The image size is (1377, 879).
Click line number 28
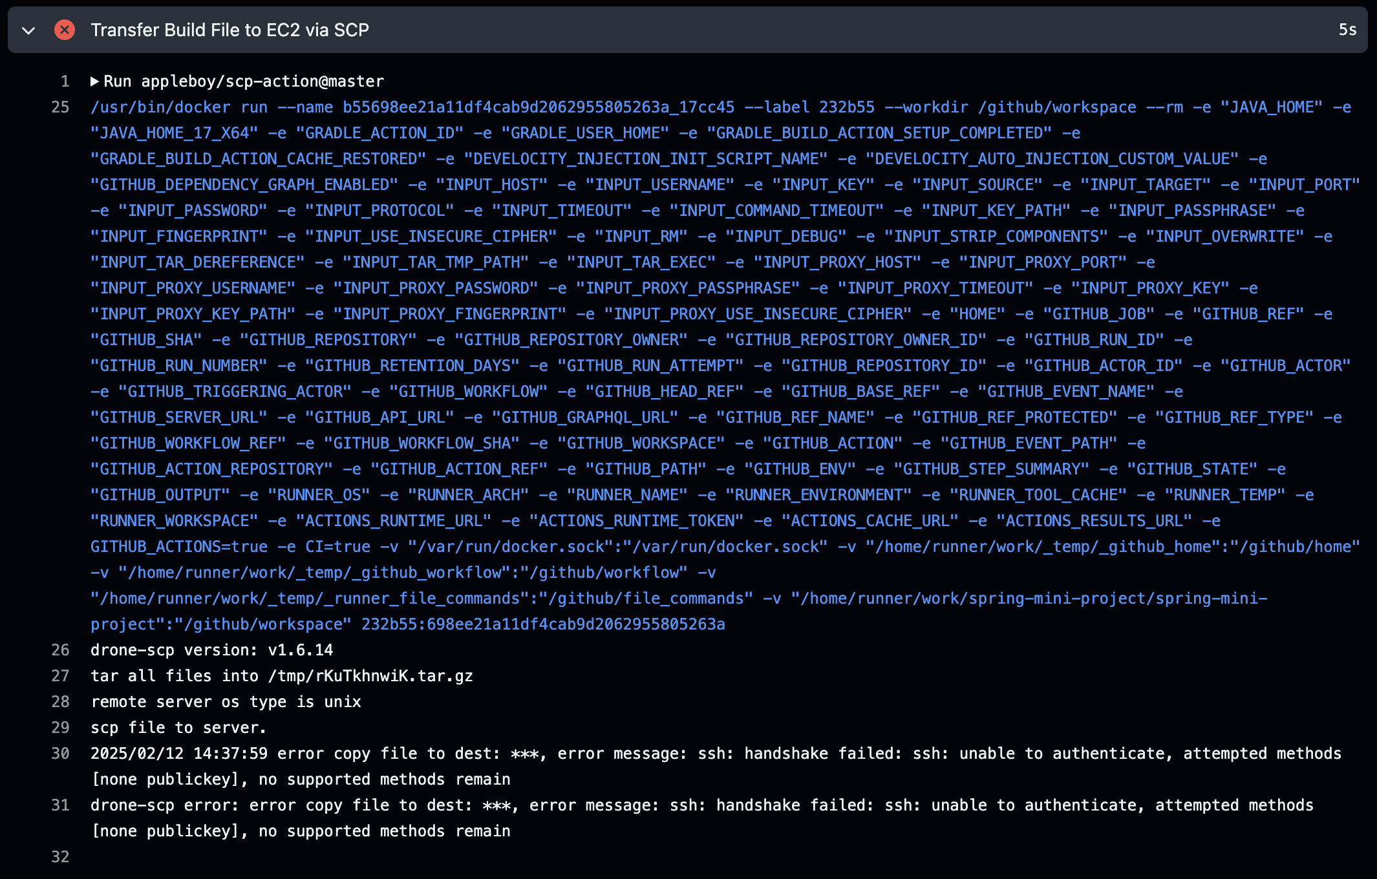pyautogui.click(x=61, y=701)
